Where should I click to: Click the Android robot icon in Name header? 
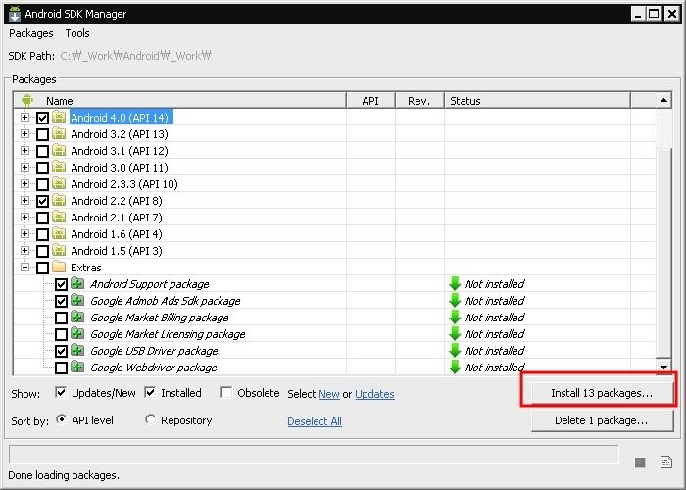[27, 100]
